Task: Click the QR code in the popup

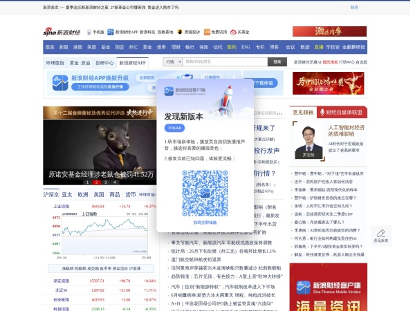Action: click(x=205, y=194)
